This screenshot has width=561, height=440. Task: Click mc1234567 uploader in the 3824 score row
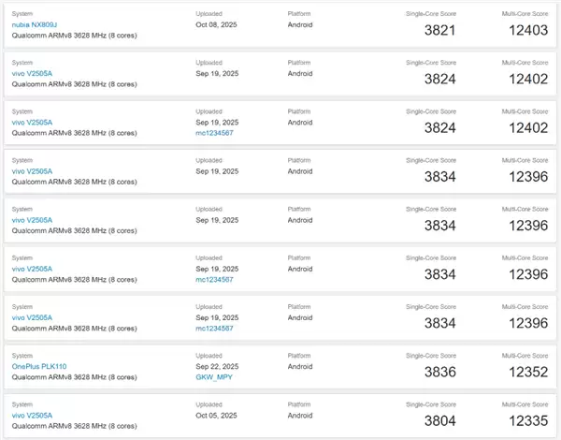click(x=215, y=133)
